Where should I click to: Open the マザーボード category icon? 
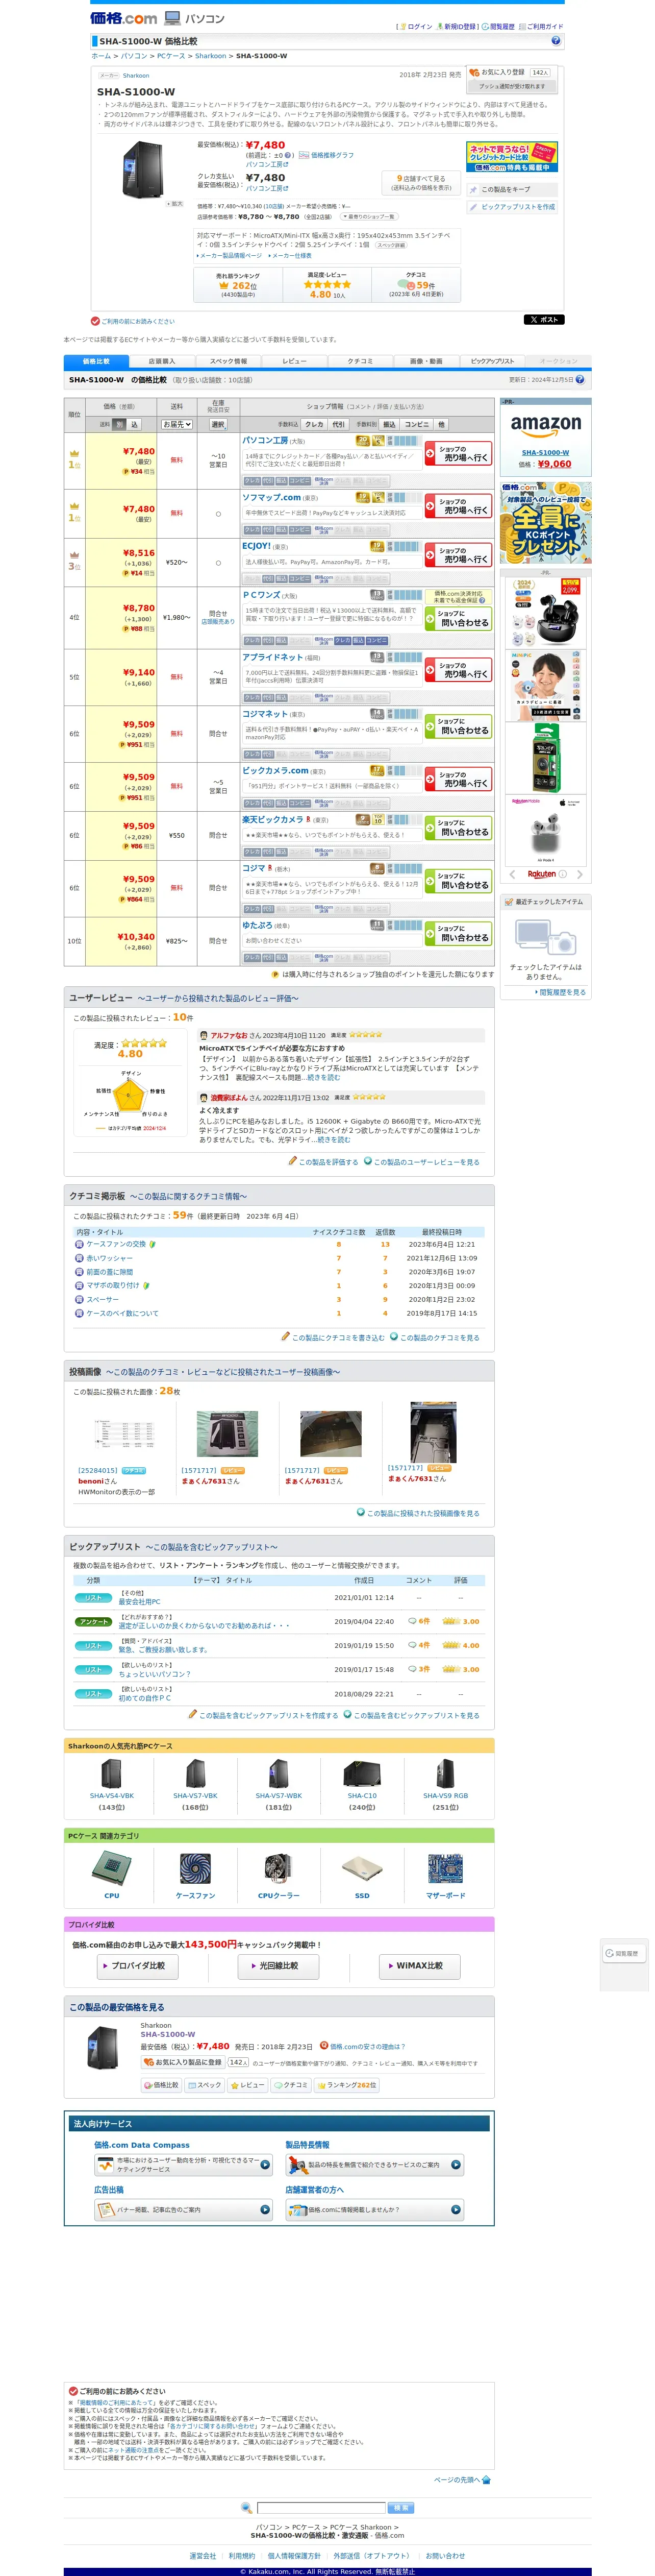(445, 1868)
